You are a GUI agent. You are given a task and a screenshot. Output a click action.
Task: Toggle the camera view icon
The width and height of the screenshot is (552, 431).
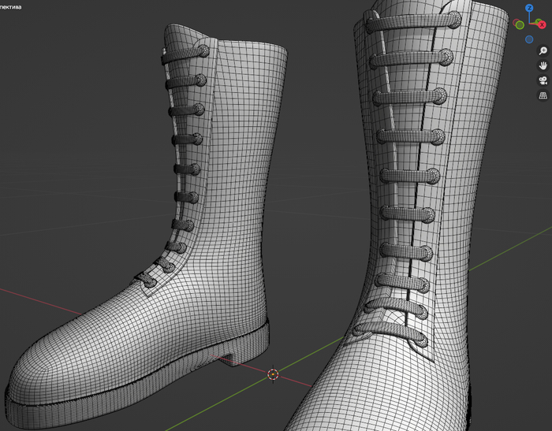pos(543,80)
